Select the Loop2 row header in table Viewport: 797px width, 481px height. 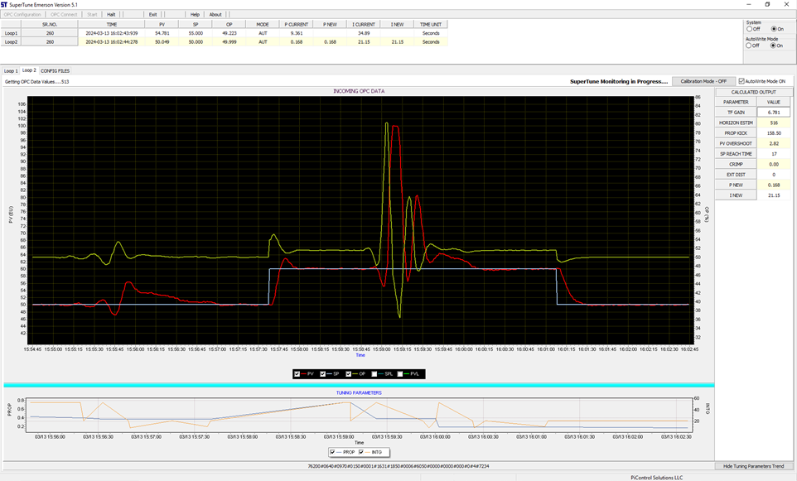point(12,41)
